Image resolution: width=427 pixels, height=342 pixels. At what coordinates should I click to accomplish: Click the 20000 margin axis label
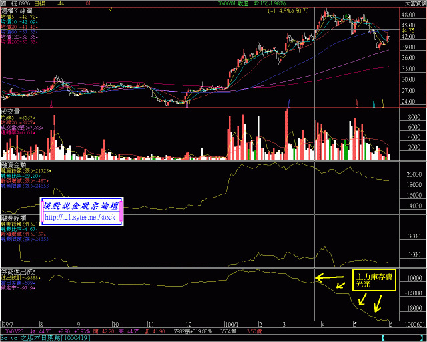point(414,174)
